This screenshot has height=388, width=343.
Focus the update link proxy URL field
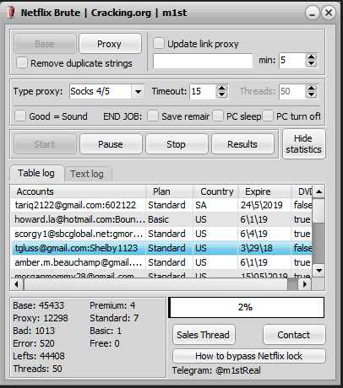(203, 61)
